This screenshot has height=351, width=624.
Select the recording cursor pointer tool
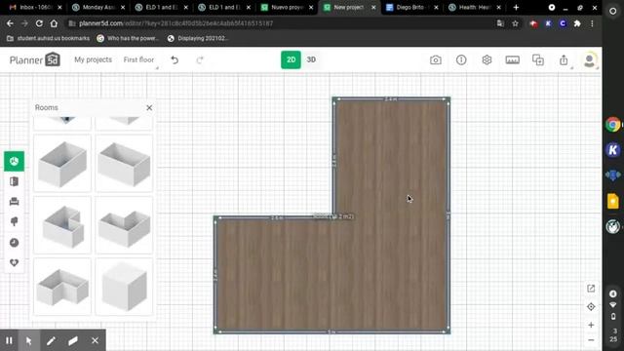coord(28,340)
